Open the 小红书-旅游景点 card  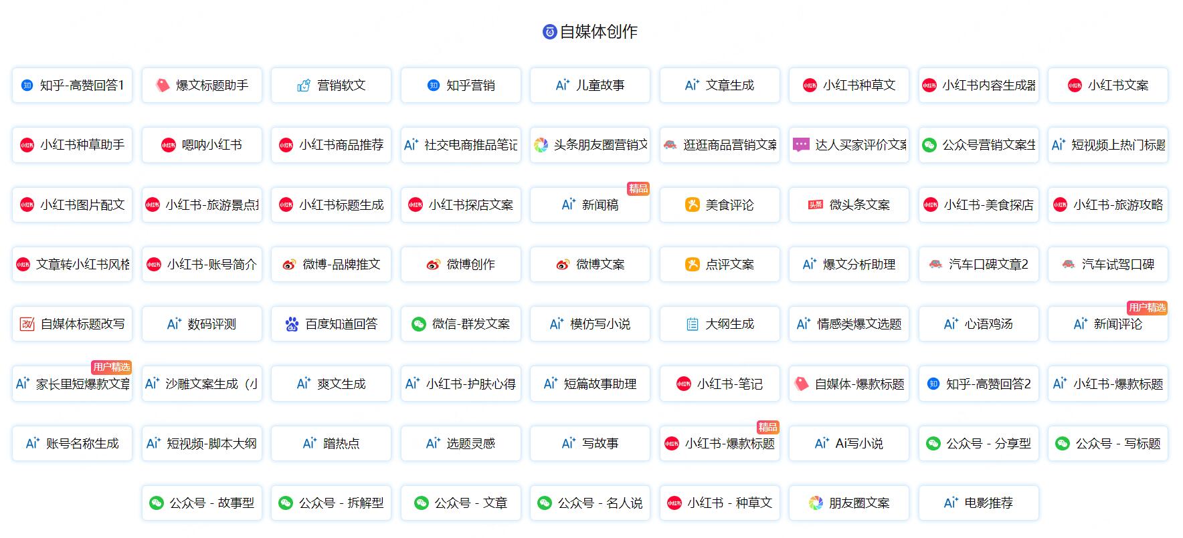click(x=201, y=205)
